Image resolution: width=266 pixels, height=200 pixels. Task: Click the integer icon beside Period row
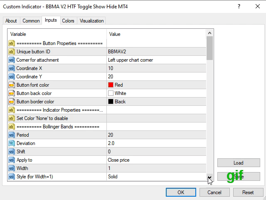pos(11,135)
